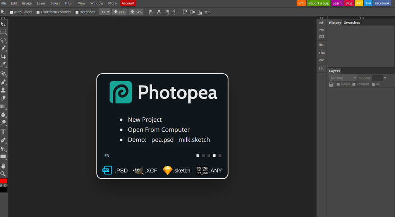Select the Rectangle Select tool
The image size is (395, 217).
click(x=3, y=32)
